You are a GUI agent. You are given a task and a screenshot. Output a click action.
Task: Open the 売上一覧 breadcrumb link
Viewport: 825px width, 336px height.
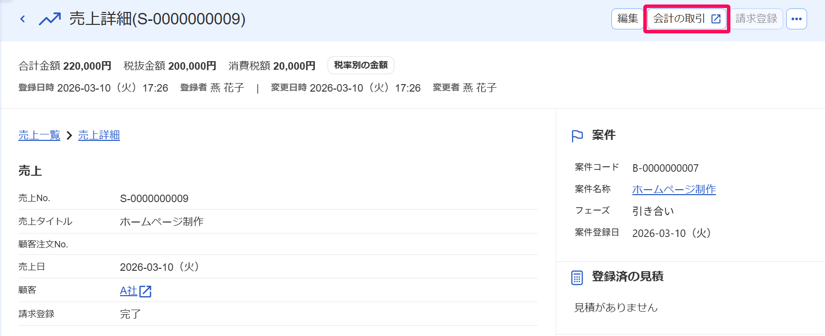pos(39,135)
